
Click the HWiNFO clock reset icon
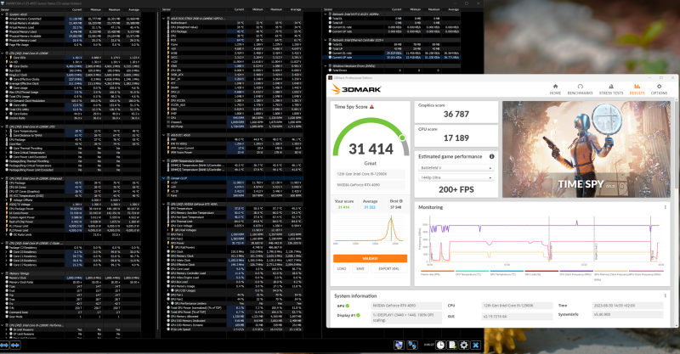tap(440, 345)
